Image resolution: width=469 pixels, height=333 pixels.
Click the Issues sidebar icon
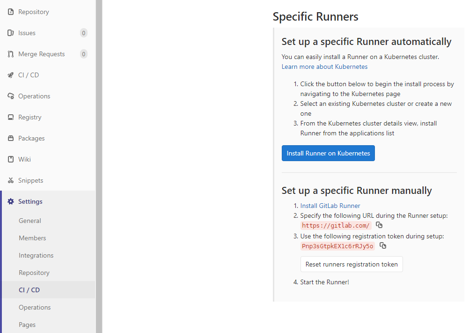(x=11, y=33)
